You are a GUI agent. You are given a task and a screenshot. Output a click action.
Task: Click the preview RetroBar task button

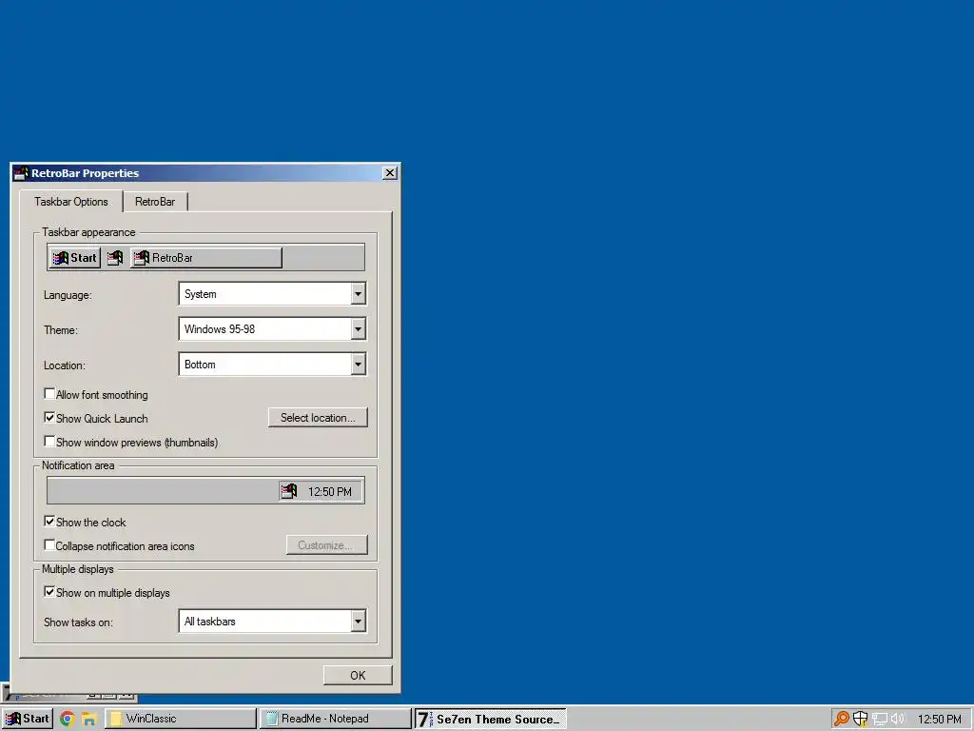[206, 258]
